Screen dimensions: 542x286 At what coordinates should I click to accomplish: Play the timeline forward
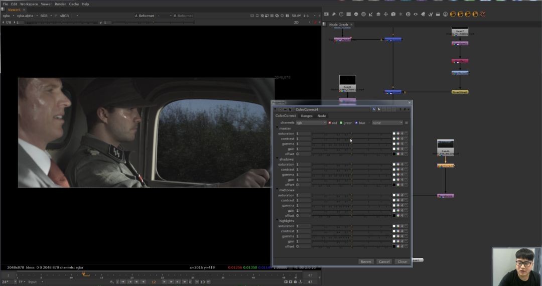(165, 282)
